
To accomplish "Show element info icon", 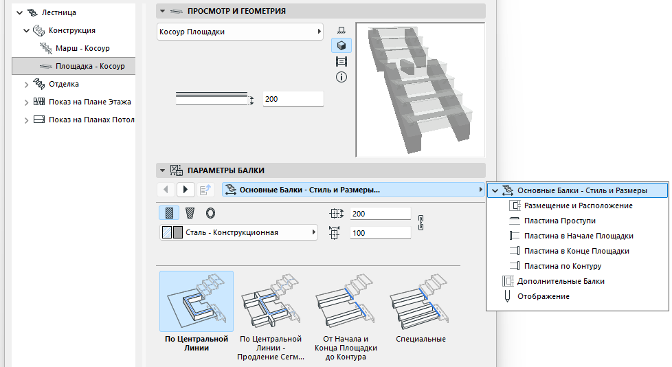I will (x=341, y=77).
